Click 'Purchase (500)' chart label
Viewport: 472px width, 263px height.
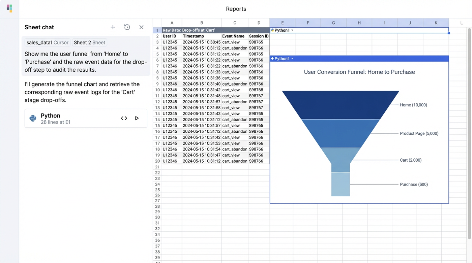click(x=414, y=185)
